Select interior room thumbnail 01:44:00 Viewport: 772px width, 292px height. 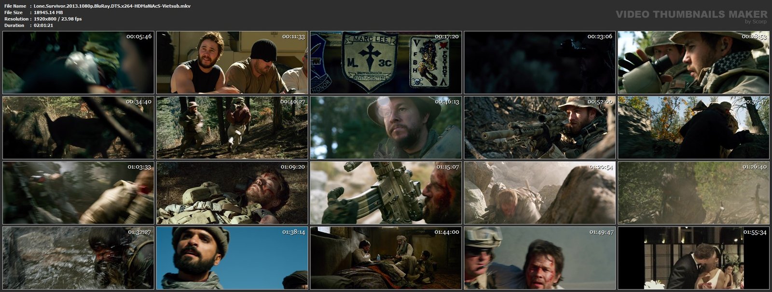tap(386, 258)
